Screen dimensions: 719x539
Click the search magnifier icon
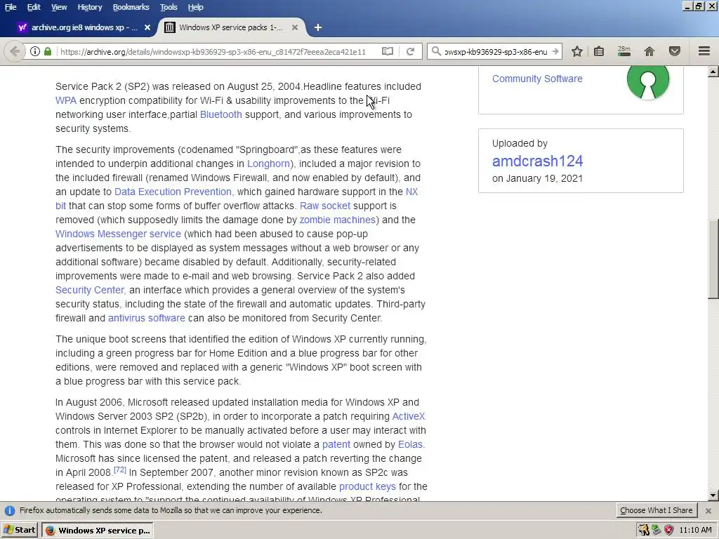click(437, 51)
